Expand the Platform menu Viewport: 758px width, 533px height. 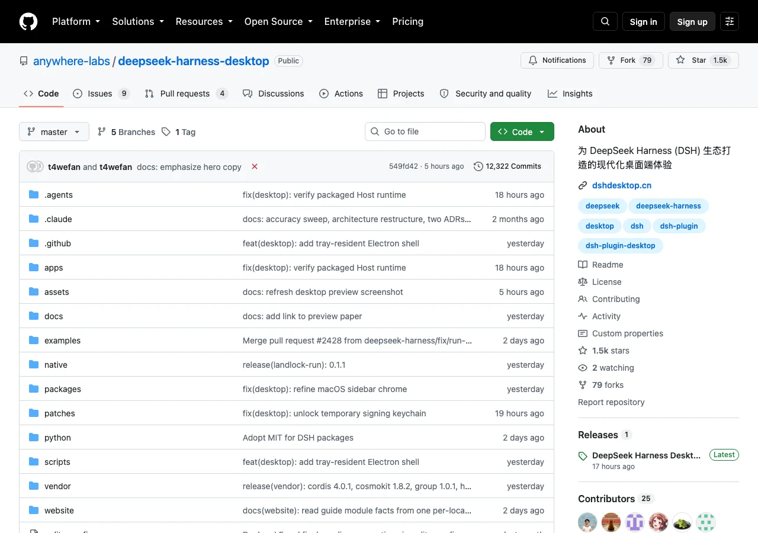pos(76,21)
